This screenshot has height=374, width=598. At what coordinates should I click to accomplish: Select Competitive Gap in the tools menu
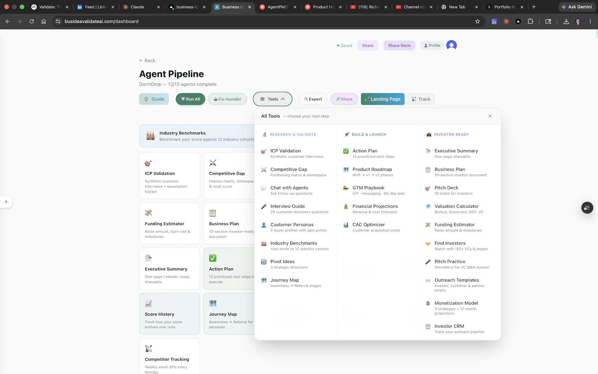pos(295,172)
